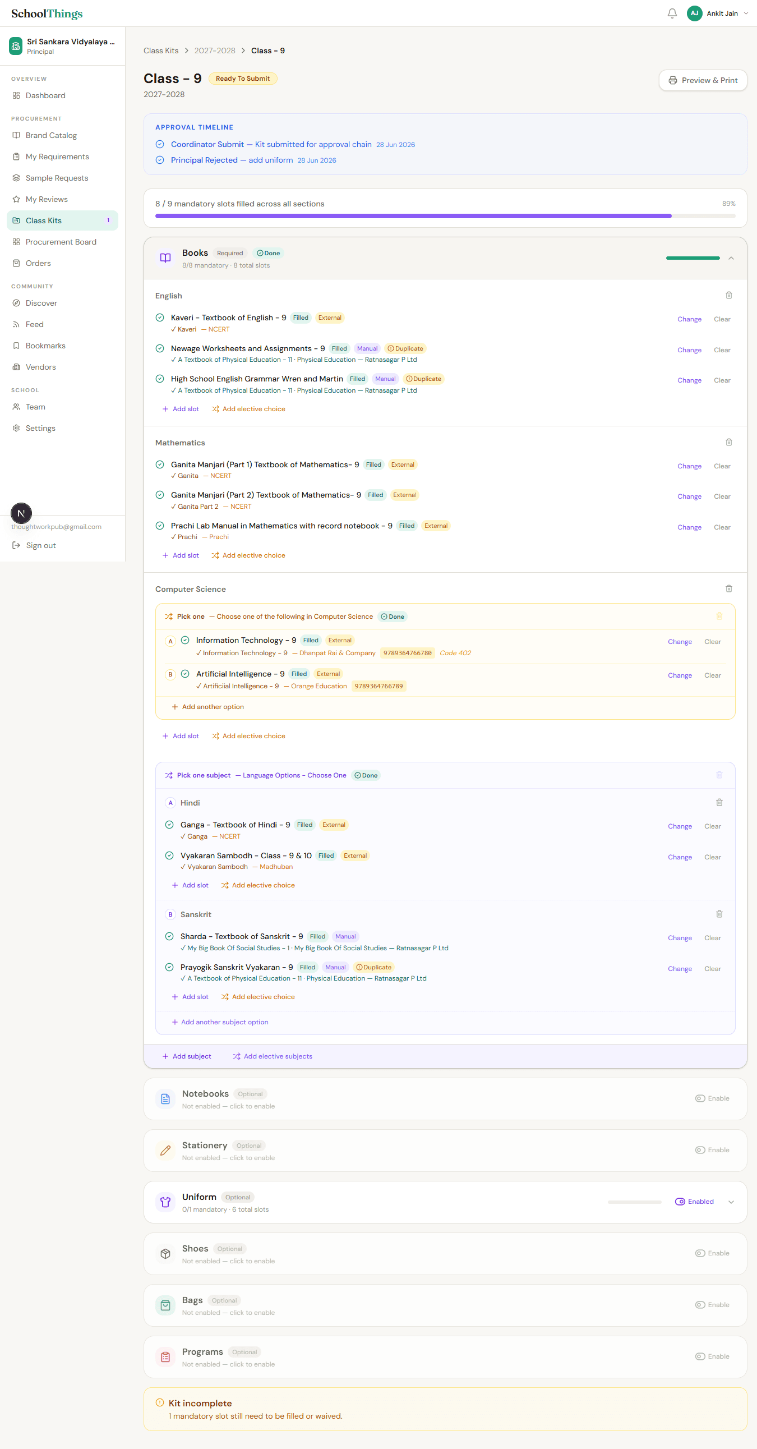The width and height of the screenshot is (757, 1449).
Task: Click the Books section book icon
Action: (x=165, y=258)
